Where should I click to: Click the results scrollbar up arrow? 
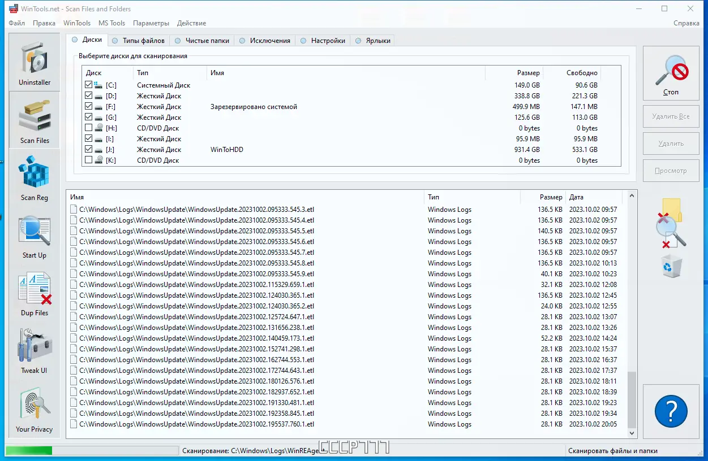[632, 195]
